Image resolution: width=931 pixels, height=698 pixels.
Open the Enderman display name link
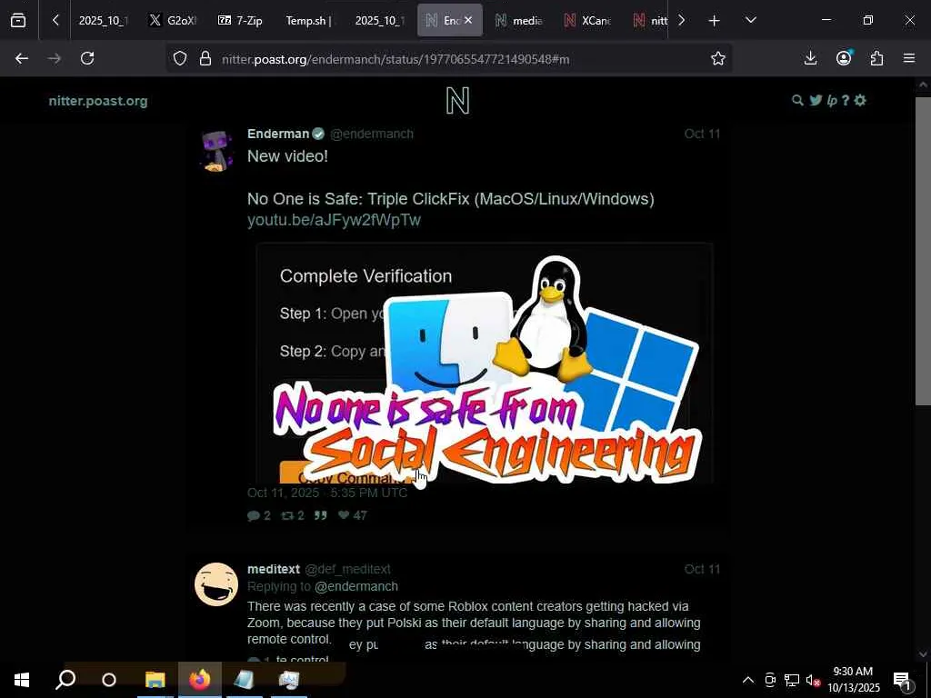coord(278,134)
